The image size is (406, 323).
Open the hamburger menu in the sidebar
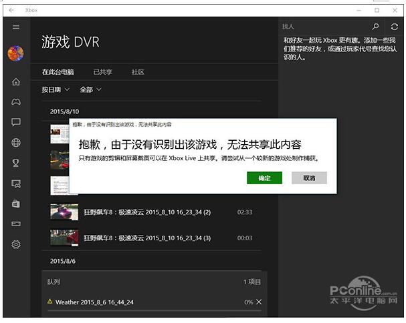tap(16, 27)
